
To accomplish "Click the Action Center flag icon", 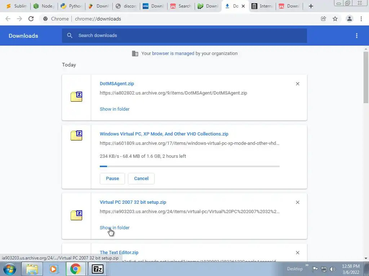I will [315, 269].
